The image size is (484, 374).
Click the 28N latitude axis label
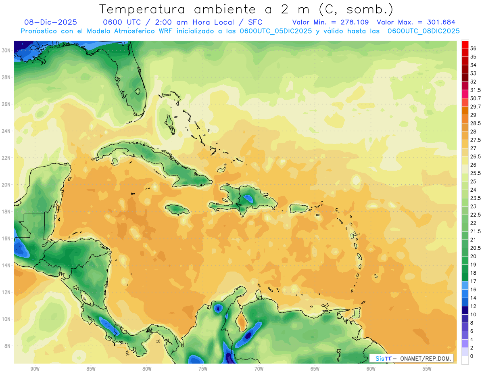click(x=6, y=77)
